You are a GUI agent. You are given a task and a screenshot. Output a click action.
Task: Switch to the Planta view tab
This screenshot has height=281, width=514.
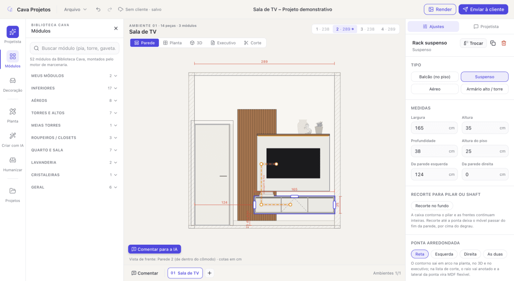click(x=173, y=43)
